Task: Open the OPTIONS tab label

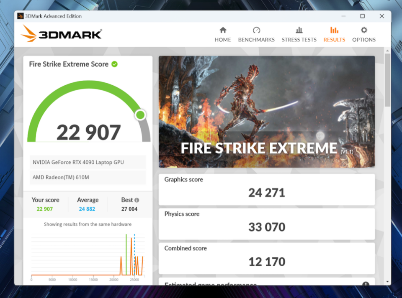Action: pos(364,40)
